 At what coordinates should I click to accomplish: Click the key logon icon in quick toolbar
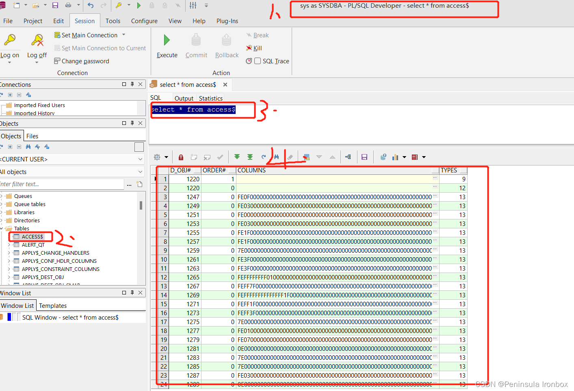[119, 5]
